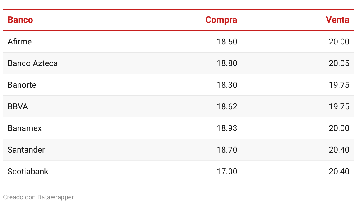Viewport: 357px width, 204px height.
Task: Select the Santander row label
Action: click(26, 150)
